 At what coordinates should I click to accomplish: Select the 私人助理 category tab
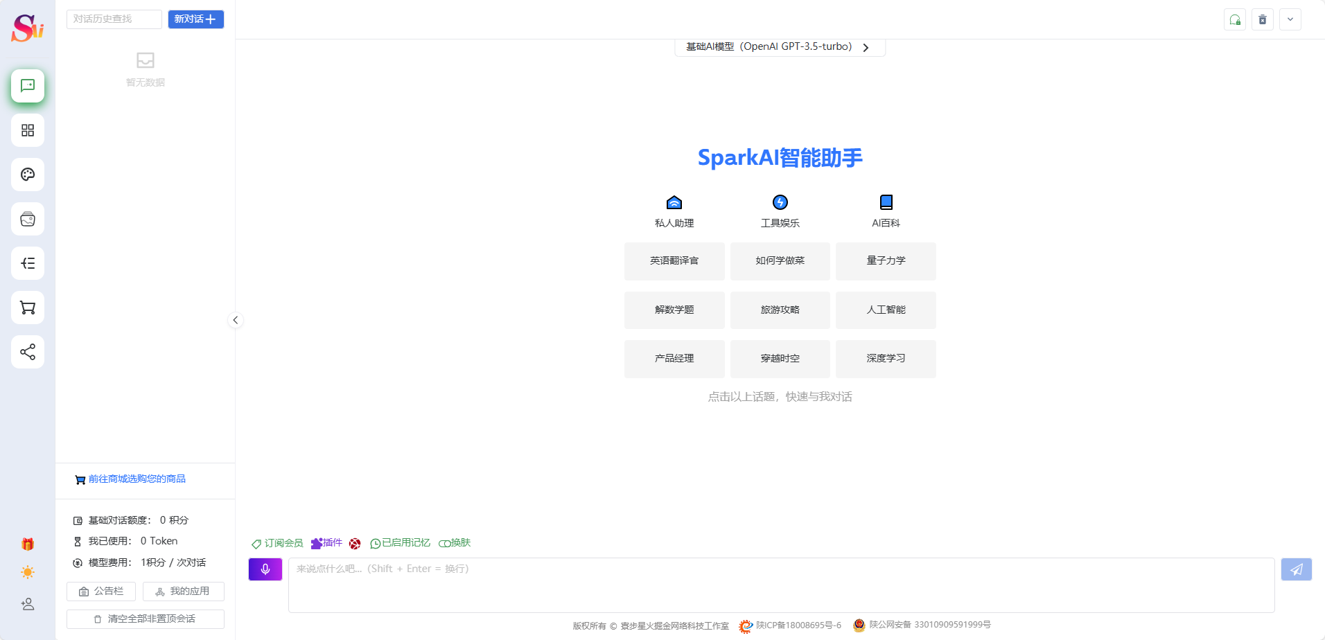pos(674,211)
